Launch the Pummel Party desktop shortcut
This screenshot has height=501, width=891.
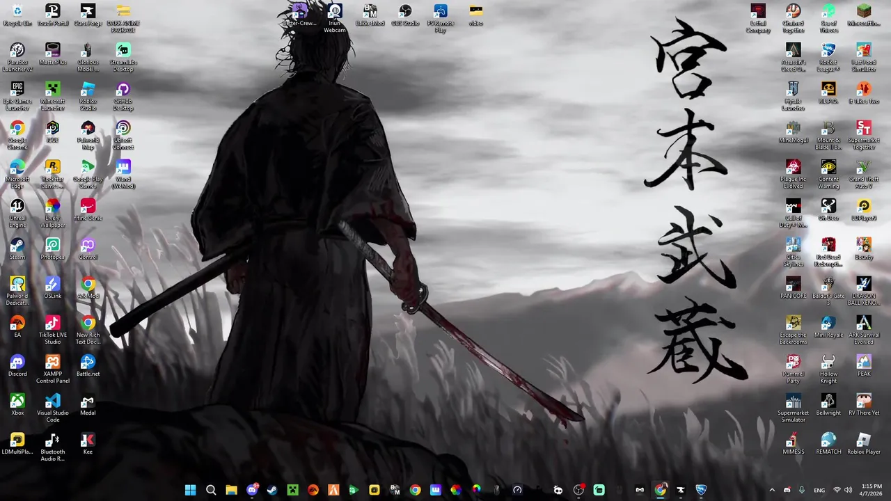click(793, 369)
